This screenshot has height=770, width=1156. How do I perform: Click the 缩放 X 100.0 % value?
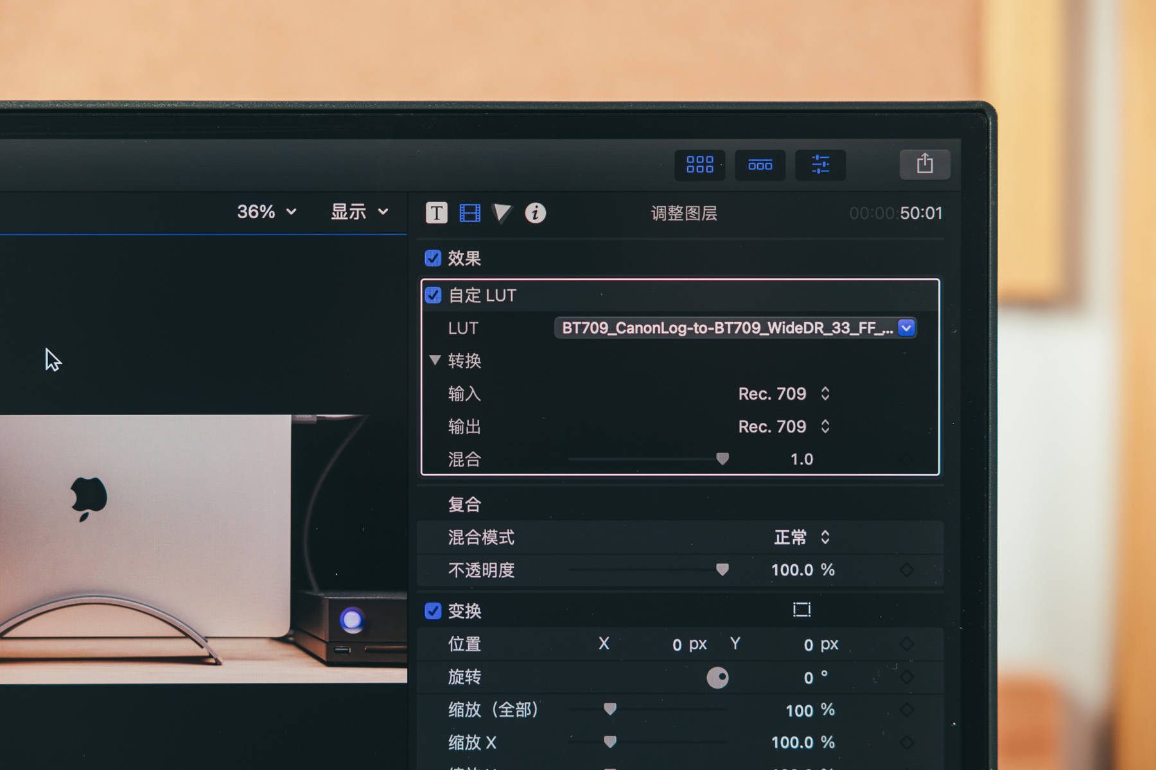click(x=803, y=742)
